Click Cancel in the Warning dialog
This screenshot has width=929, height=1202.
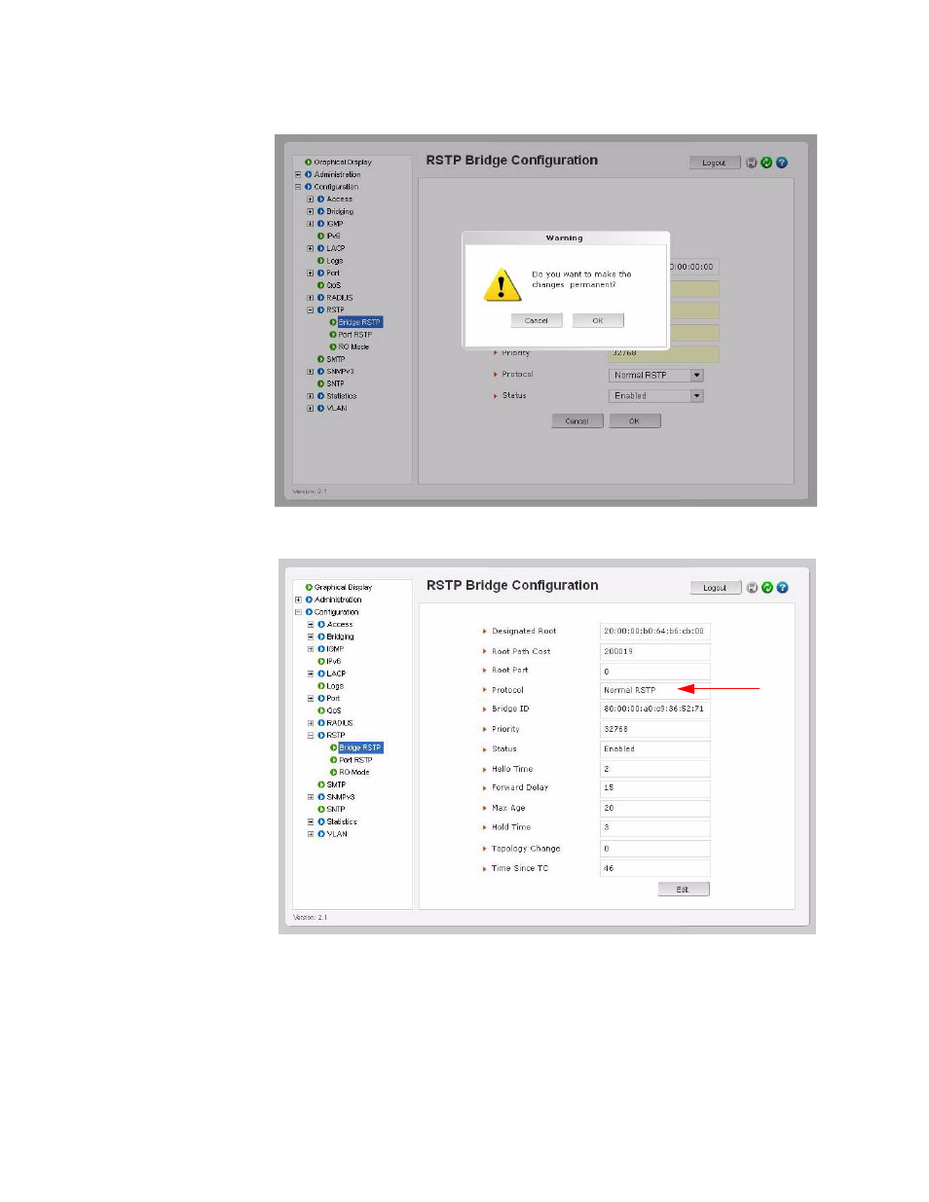537,320
